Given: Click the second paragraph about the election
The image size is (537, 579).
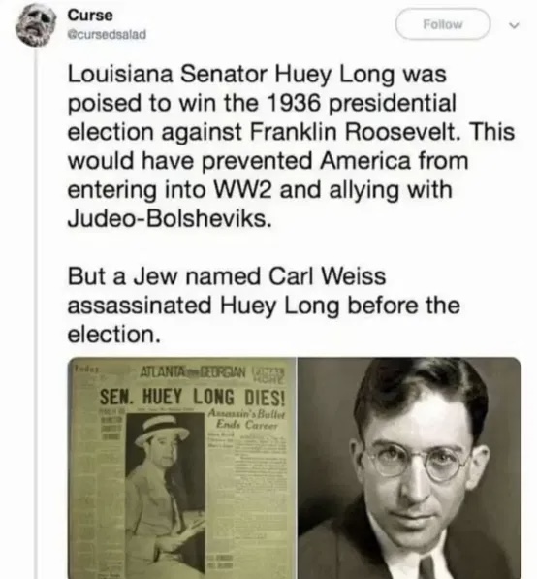Looking at the screenshot, I should pyautogui.click(x=264, y=305).
